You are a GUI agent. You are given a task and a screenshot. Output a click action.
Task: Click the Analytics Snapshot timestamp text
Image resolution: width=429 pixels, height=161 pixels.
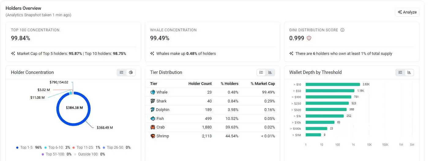coord(38,15)
